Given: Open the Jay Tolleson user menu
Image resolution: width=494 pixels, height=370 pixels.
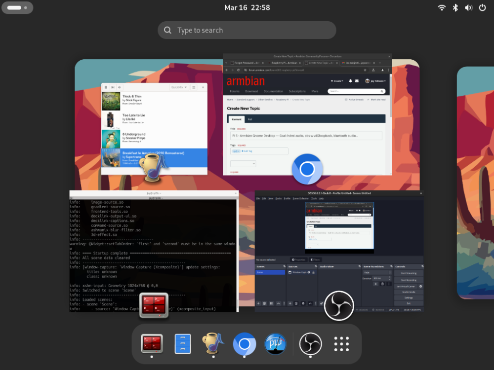Looking at the screenshot, I should (375, 81).
